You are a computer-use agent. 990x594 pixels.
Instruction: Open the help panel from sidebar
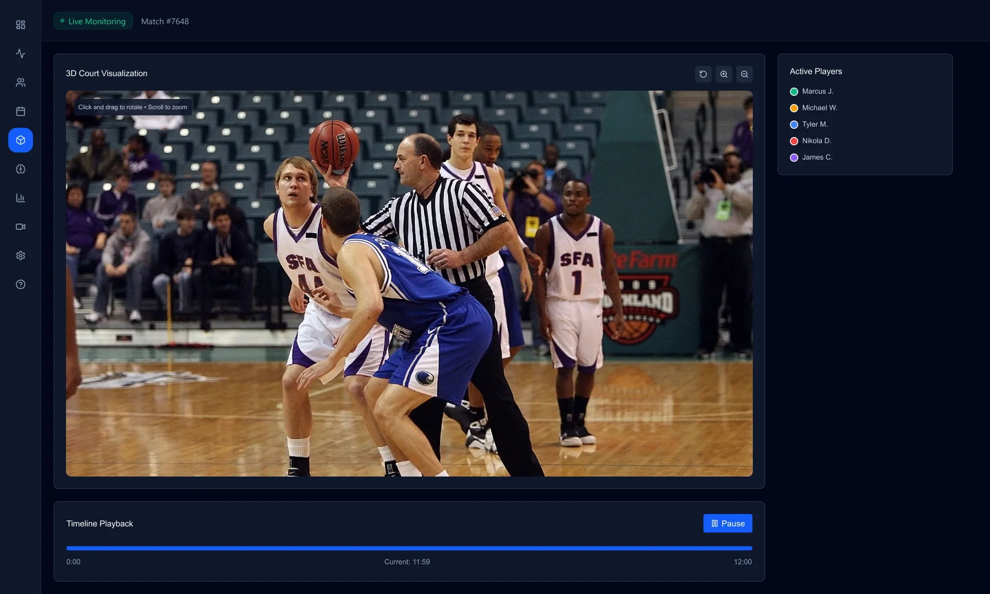pyautogui.click(x=21, y=284)
